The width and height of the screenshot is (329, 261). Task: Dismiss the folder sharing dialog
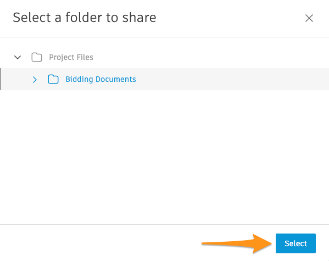309,18
